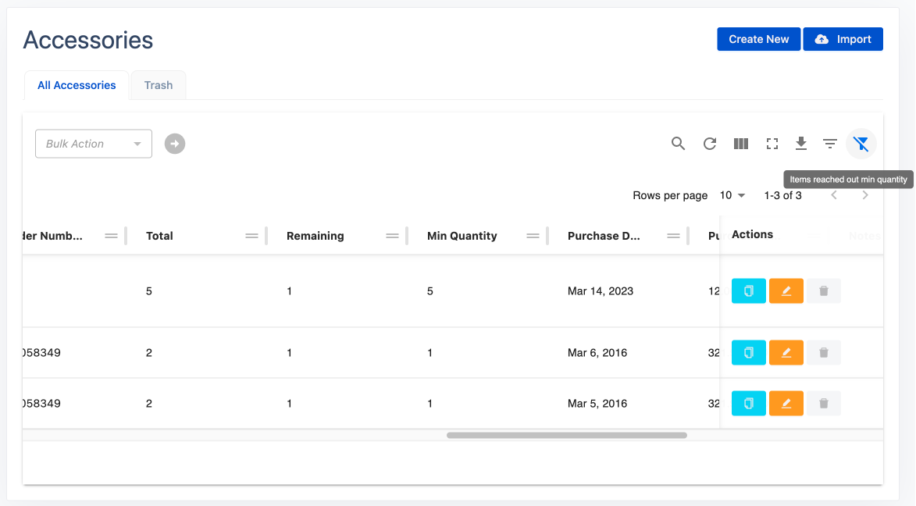Viewport: 916px width, 506px height.
Task: Open the Bulk Action dropdown
Action: click(94, 144)
